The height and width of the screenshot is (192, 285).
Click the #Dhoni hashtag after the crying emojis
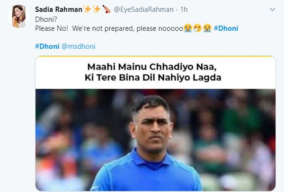coord(226,28)
